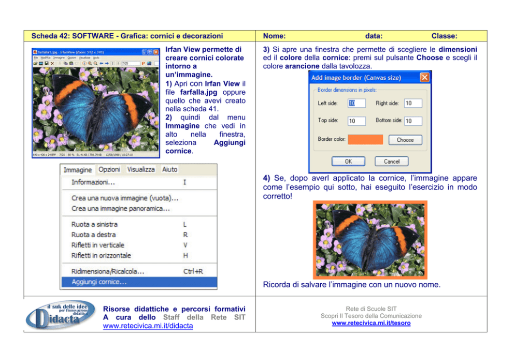Open the Opzioni menu in the enlarged menu bar
The width and height of the screenshot is (514, 363).
coord(109,169)
